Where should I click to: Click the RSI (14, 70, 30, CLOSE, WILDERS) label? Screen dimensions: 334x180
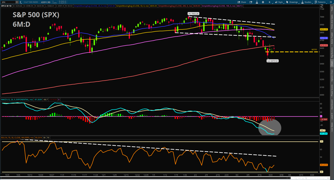pyautogui.click(x=17, y=137)
